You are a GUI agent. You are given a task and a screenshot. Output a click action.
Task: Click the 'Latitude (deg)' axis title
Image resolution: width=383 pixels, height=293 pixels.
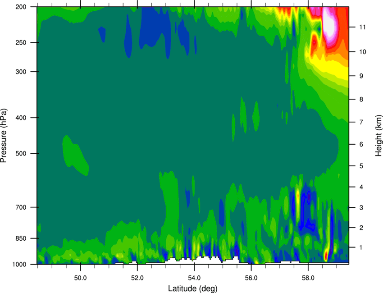point(192,288)
